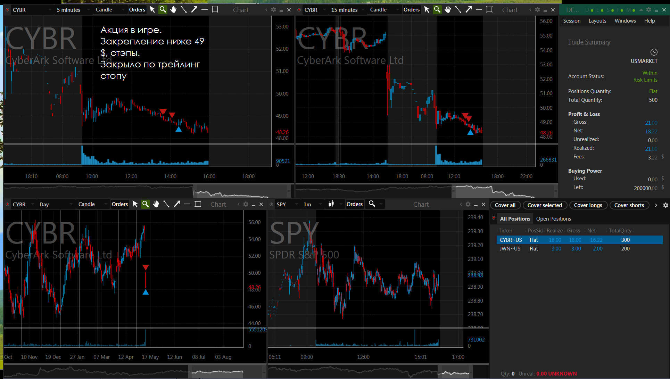Pick the trend line tool in the Day chart
Viewport: 670px width, 379px height.
[x=166, y=204]
